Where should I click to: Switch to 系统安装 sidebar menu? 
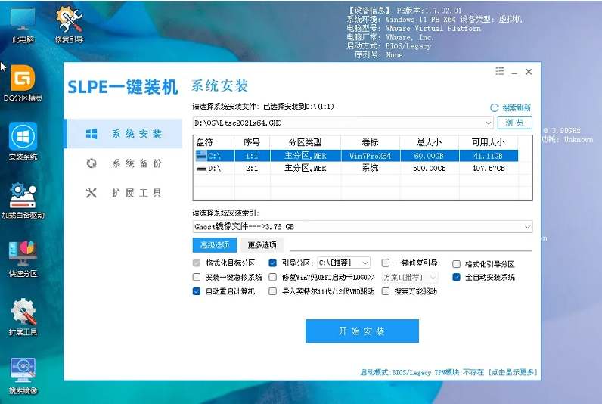coord(123,134)
